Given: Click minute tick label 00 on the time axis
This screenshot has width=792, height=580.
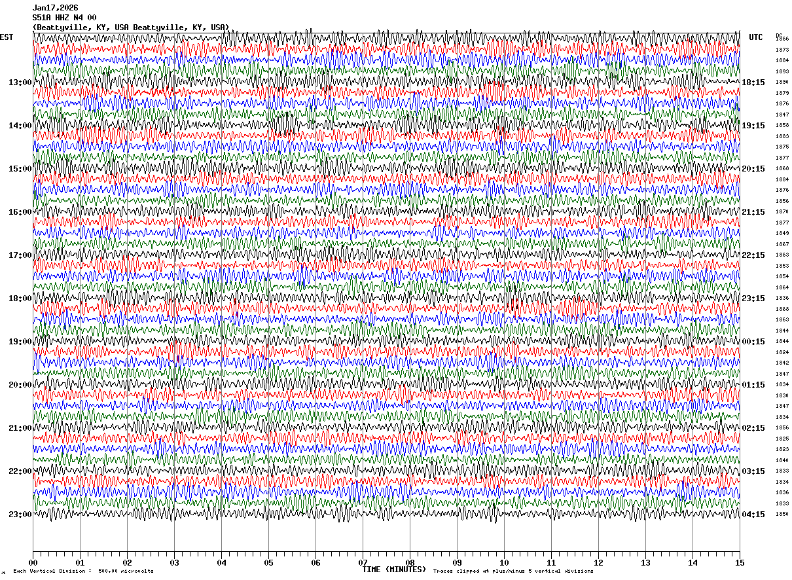Looking at the screenshot, I should (x=33, y=562).
